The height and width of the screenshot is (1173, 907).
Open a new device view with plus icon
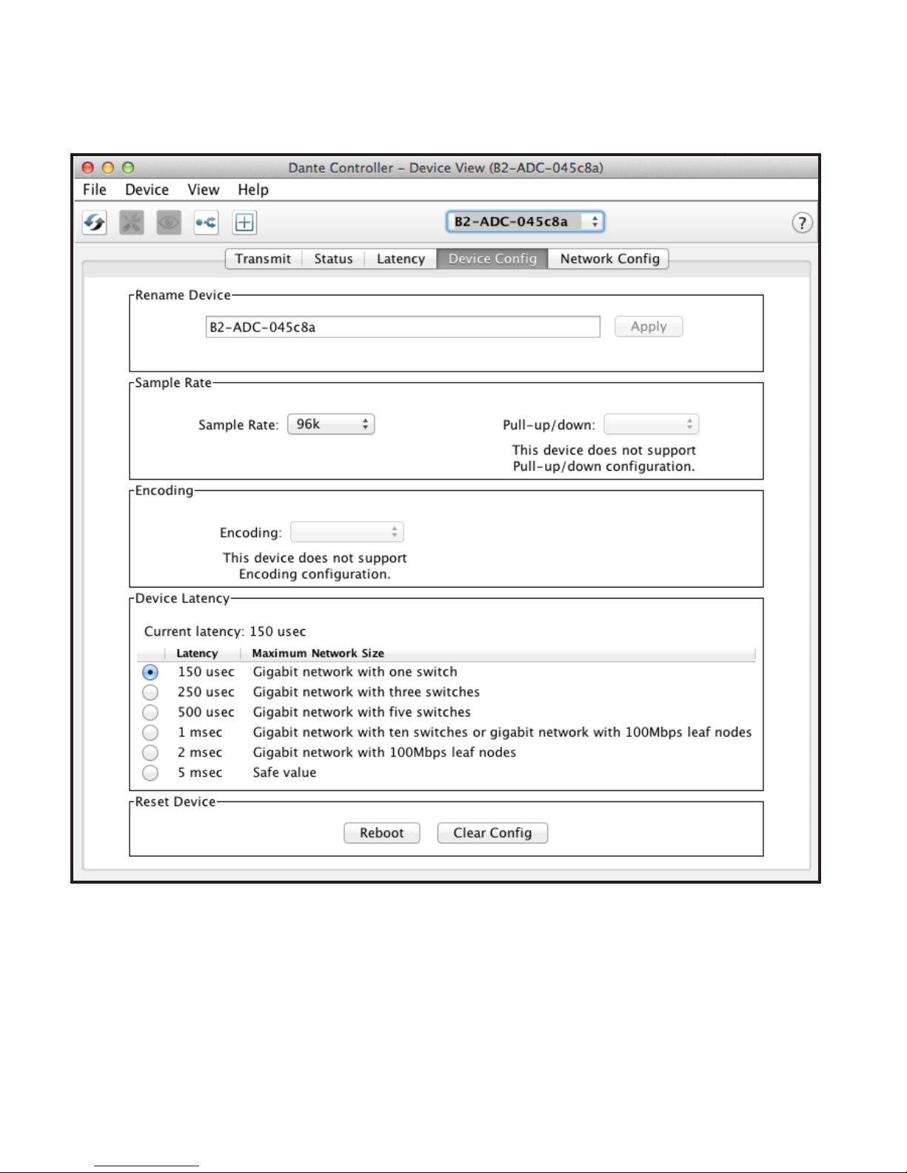244,222
